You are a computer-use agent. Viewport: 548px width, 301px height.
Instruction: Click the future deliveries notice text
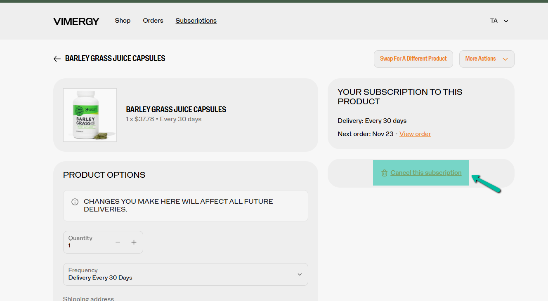coord(178,205)
